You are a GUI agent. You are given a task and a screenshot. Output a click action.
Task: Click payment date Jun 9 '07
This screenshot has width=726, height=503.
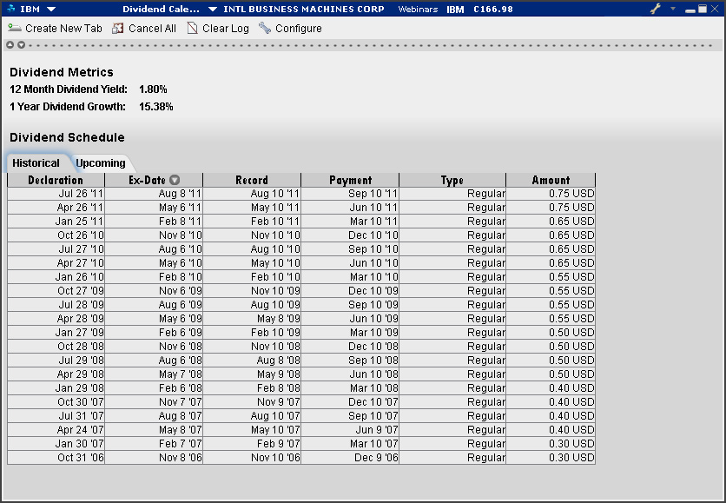[x=350, y=430]
